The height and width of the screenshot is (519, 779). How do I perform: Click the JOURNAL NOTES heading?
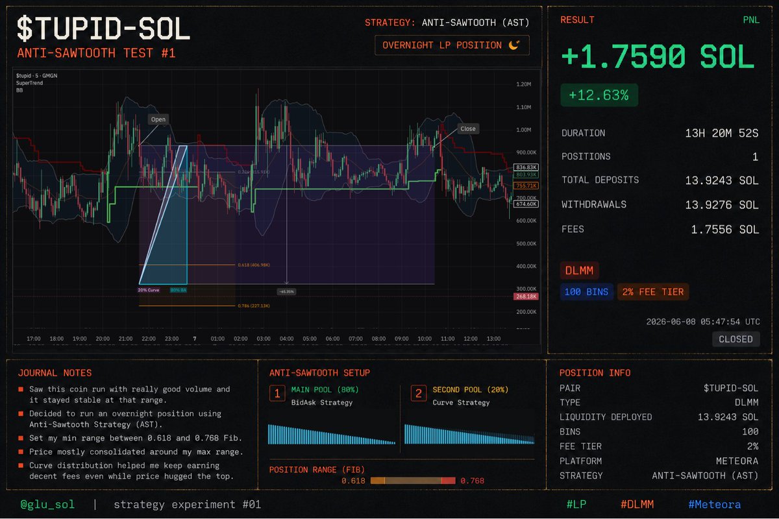[55, 373]
